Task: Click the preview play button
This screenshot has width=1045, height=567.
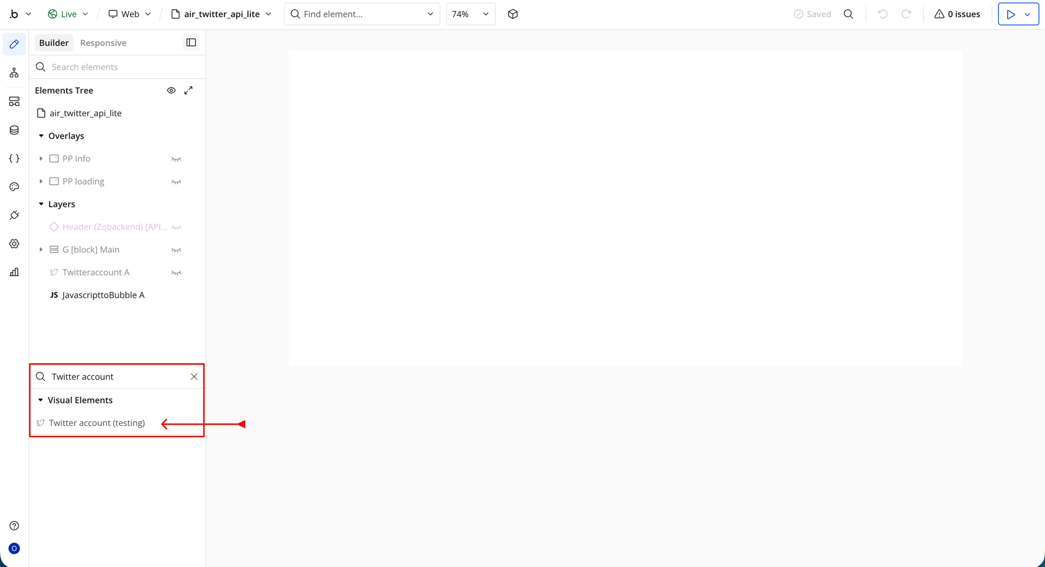Action: (1011, 14)
